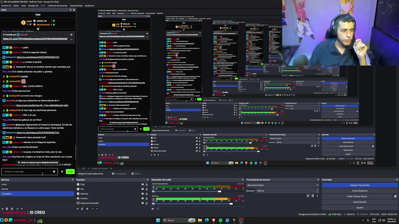Toggle lock on the Chat source
Image resolution: width=399 pixels, height=224 pixels.
[x=147, y=184]
